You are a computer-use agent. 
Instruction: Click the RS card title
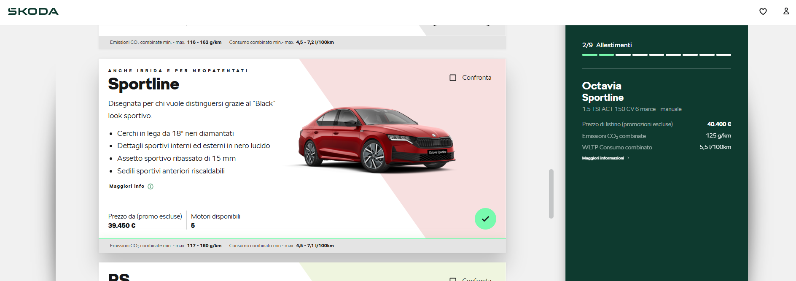pos(119,277)
